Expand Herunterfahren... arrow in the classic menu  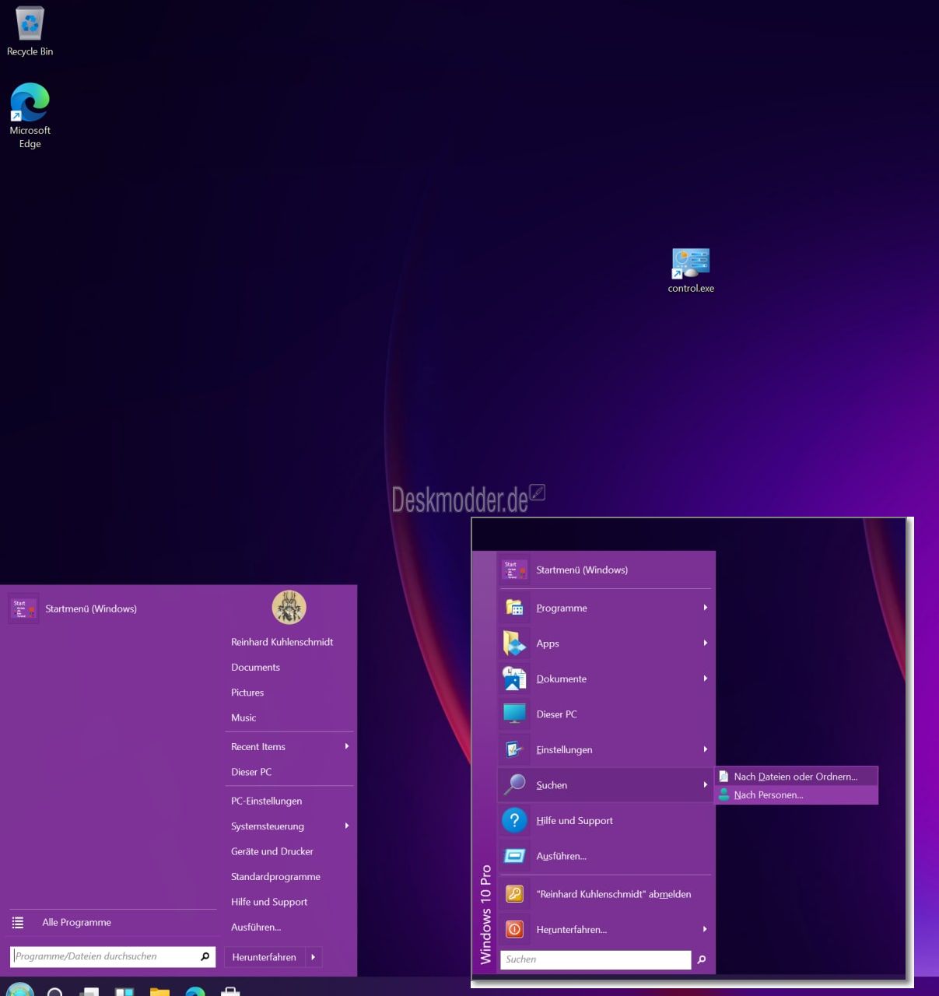pos(706,929)
